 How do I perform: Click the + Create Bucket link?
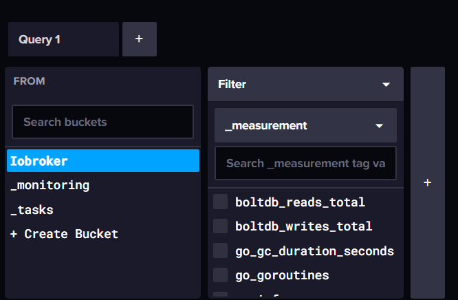pos(64,234)
